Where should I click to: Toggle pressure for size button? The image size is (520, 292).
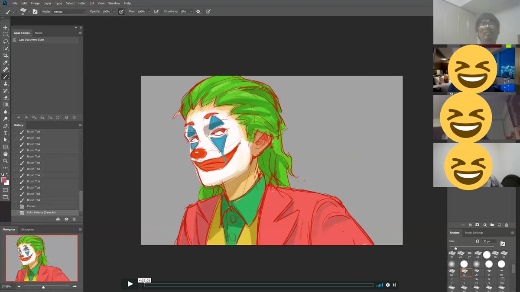(x=208, y=11)
